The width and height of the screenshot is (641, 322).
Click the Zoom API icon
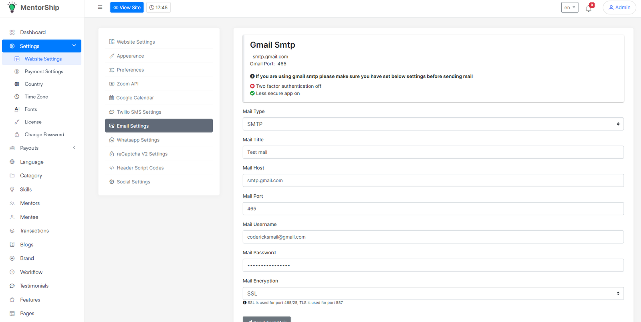112,84
